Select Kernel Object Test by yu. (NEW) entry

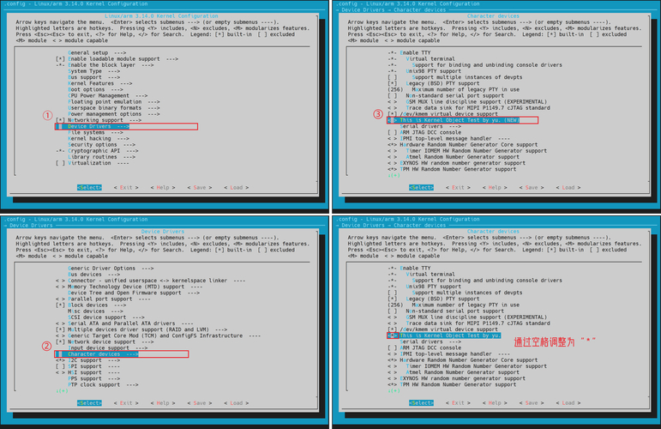pyautogui.click(x=462, y=120)
